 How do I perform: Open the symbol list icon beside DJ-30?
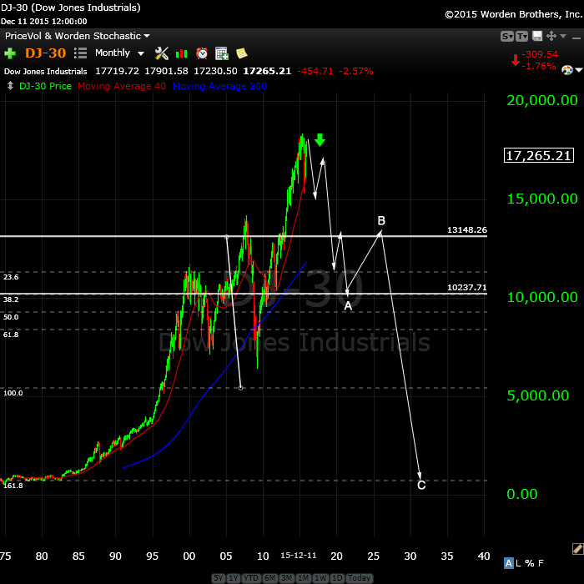[80, 53]
